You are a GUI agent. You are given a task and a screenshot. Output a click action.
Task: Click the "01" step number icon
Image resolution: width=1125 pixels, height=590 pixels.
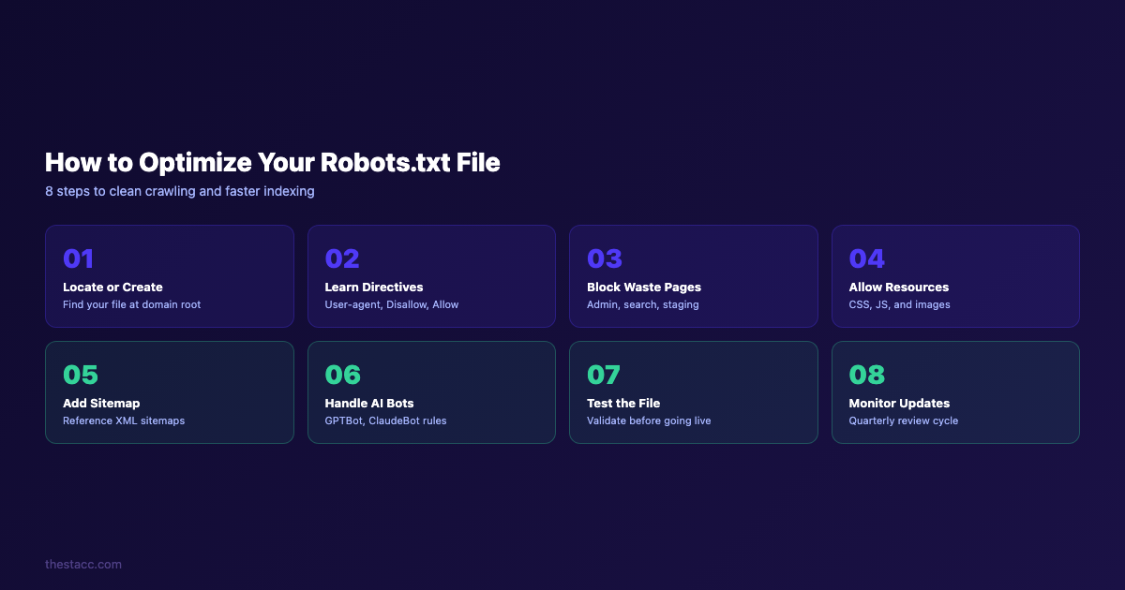78,258
